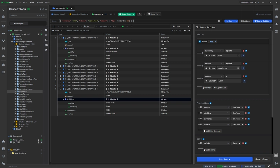This screenshot has height=168, width=280.
Task: Click the blue Run Query button
Action: coord(224,159)
